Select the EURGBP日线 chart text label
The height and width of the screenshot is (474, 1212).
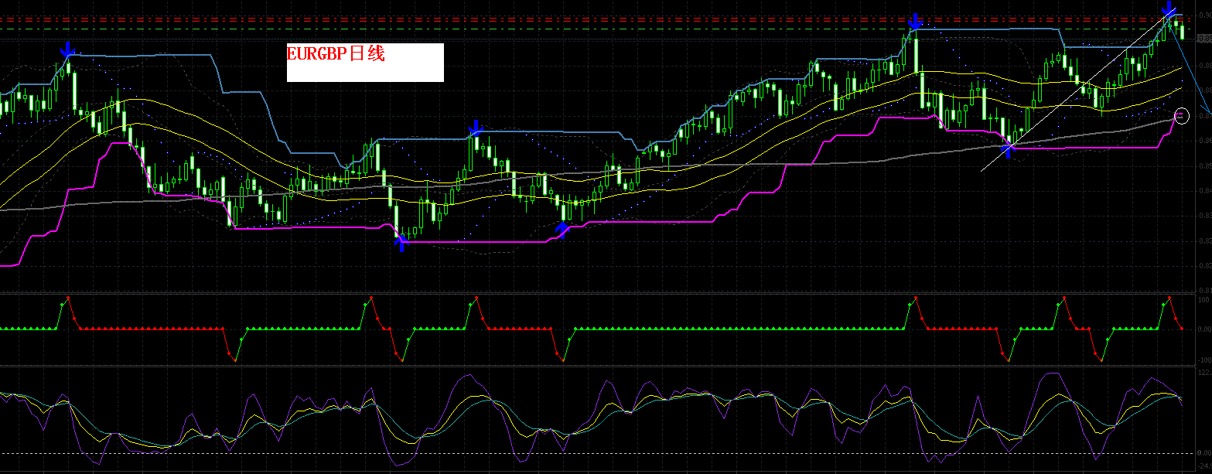336,54
